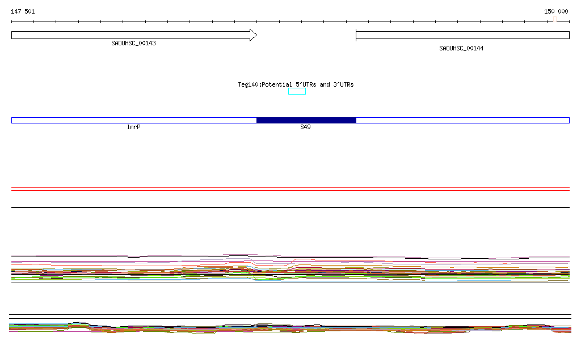
Task: Click the lmrP label text
Action: [x=134, y=127]
